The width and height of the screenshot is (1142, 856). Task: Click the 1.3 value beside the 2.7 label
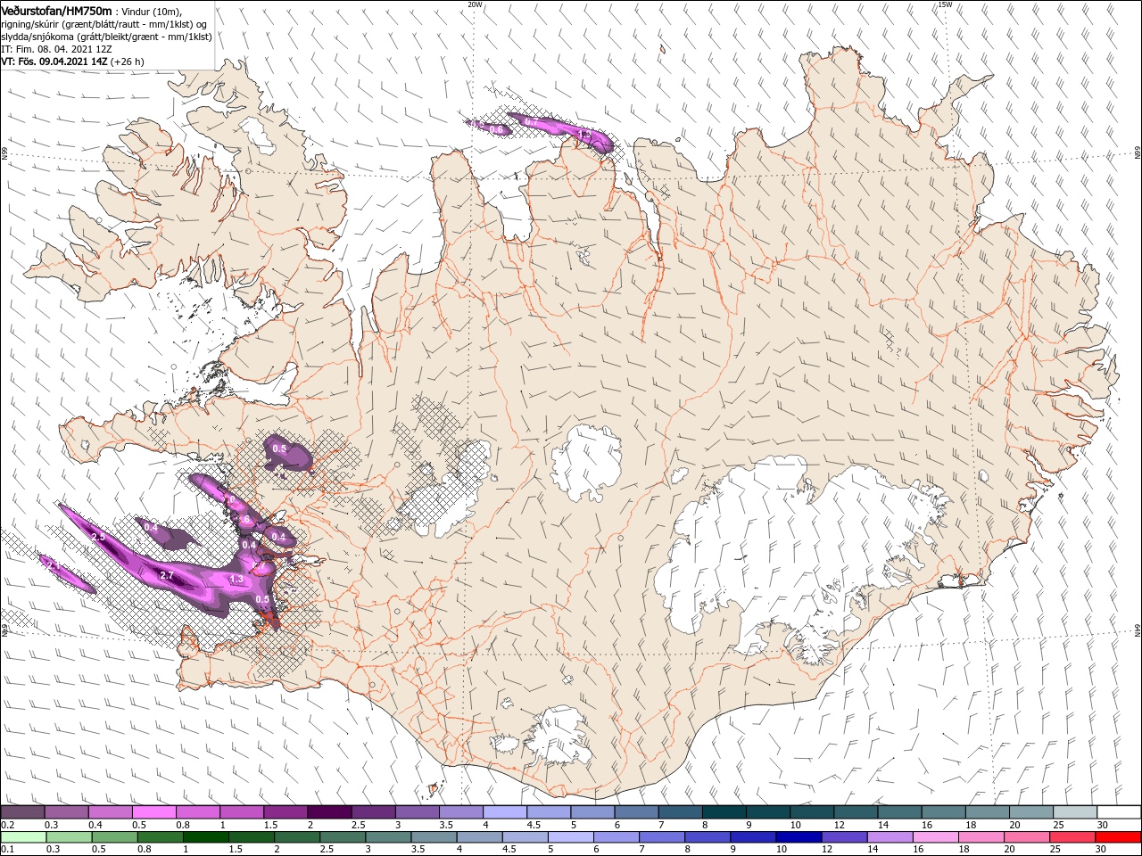(x=236, y=580)
